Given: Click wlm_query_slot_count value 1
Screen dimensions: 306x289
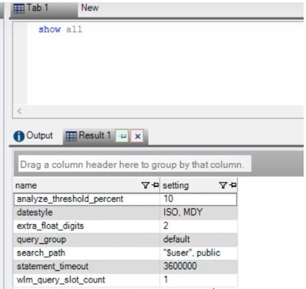Looking at the screenshot, I should (199, 280).
